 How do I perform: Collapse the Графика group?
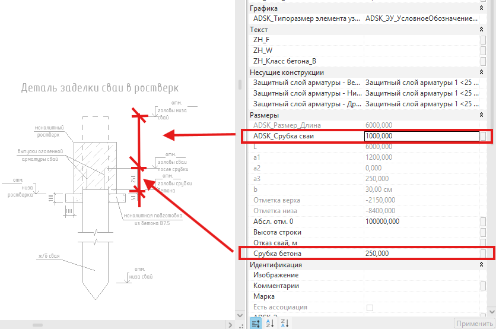481,8
